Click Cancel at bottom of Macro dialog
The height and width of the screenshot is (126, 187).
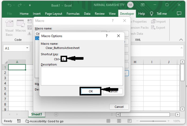tap(119, 107)
